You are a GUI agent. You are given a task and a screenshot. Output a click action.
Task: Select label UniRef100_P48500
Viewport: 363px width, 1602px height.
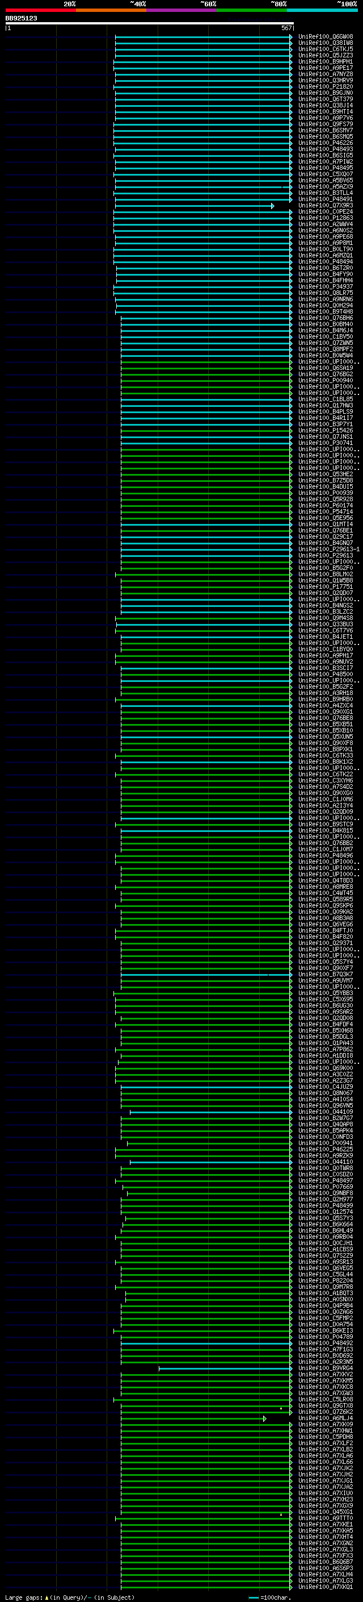pyautogui.click(x=326, y=674)
